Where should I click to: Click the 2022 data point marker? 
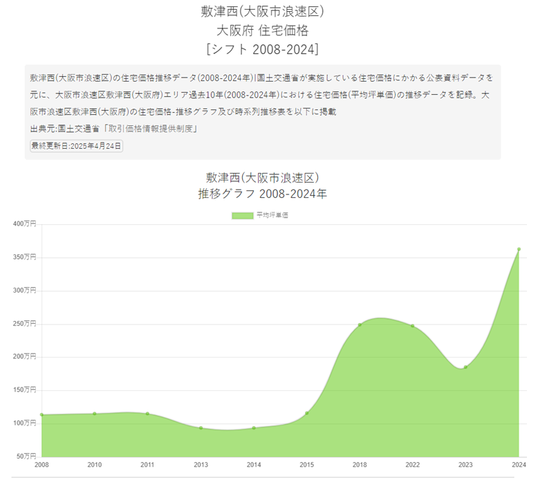tap(413, 326)
